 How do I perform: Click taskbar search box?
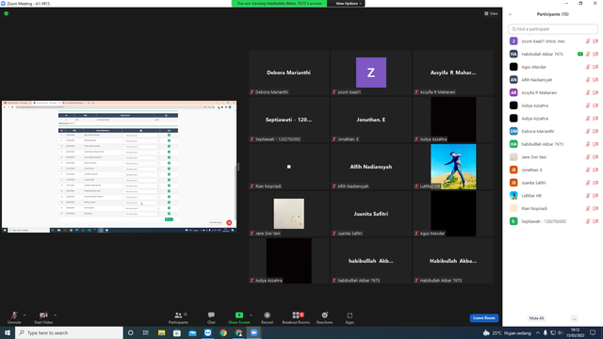[69, 332]
